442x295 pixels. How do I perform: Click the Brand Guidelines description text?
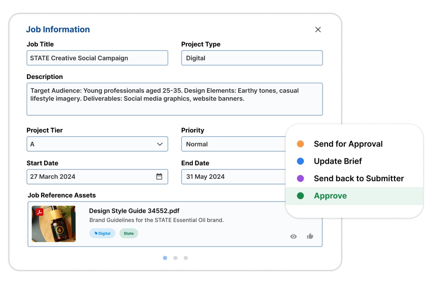pos(156,220)
